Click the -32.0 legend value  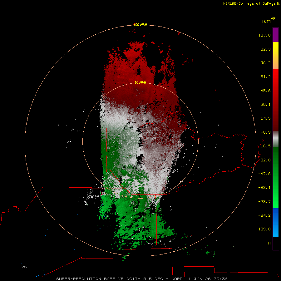tap(264, 160)
